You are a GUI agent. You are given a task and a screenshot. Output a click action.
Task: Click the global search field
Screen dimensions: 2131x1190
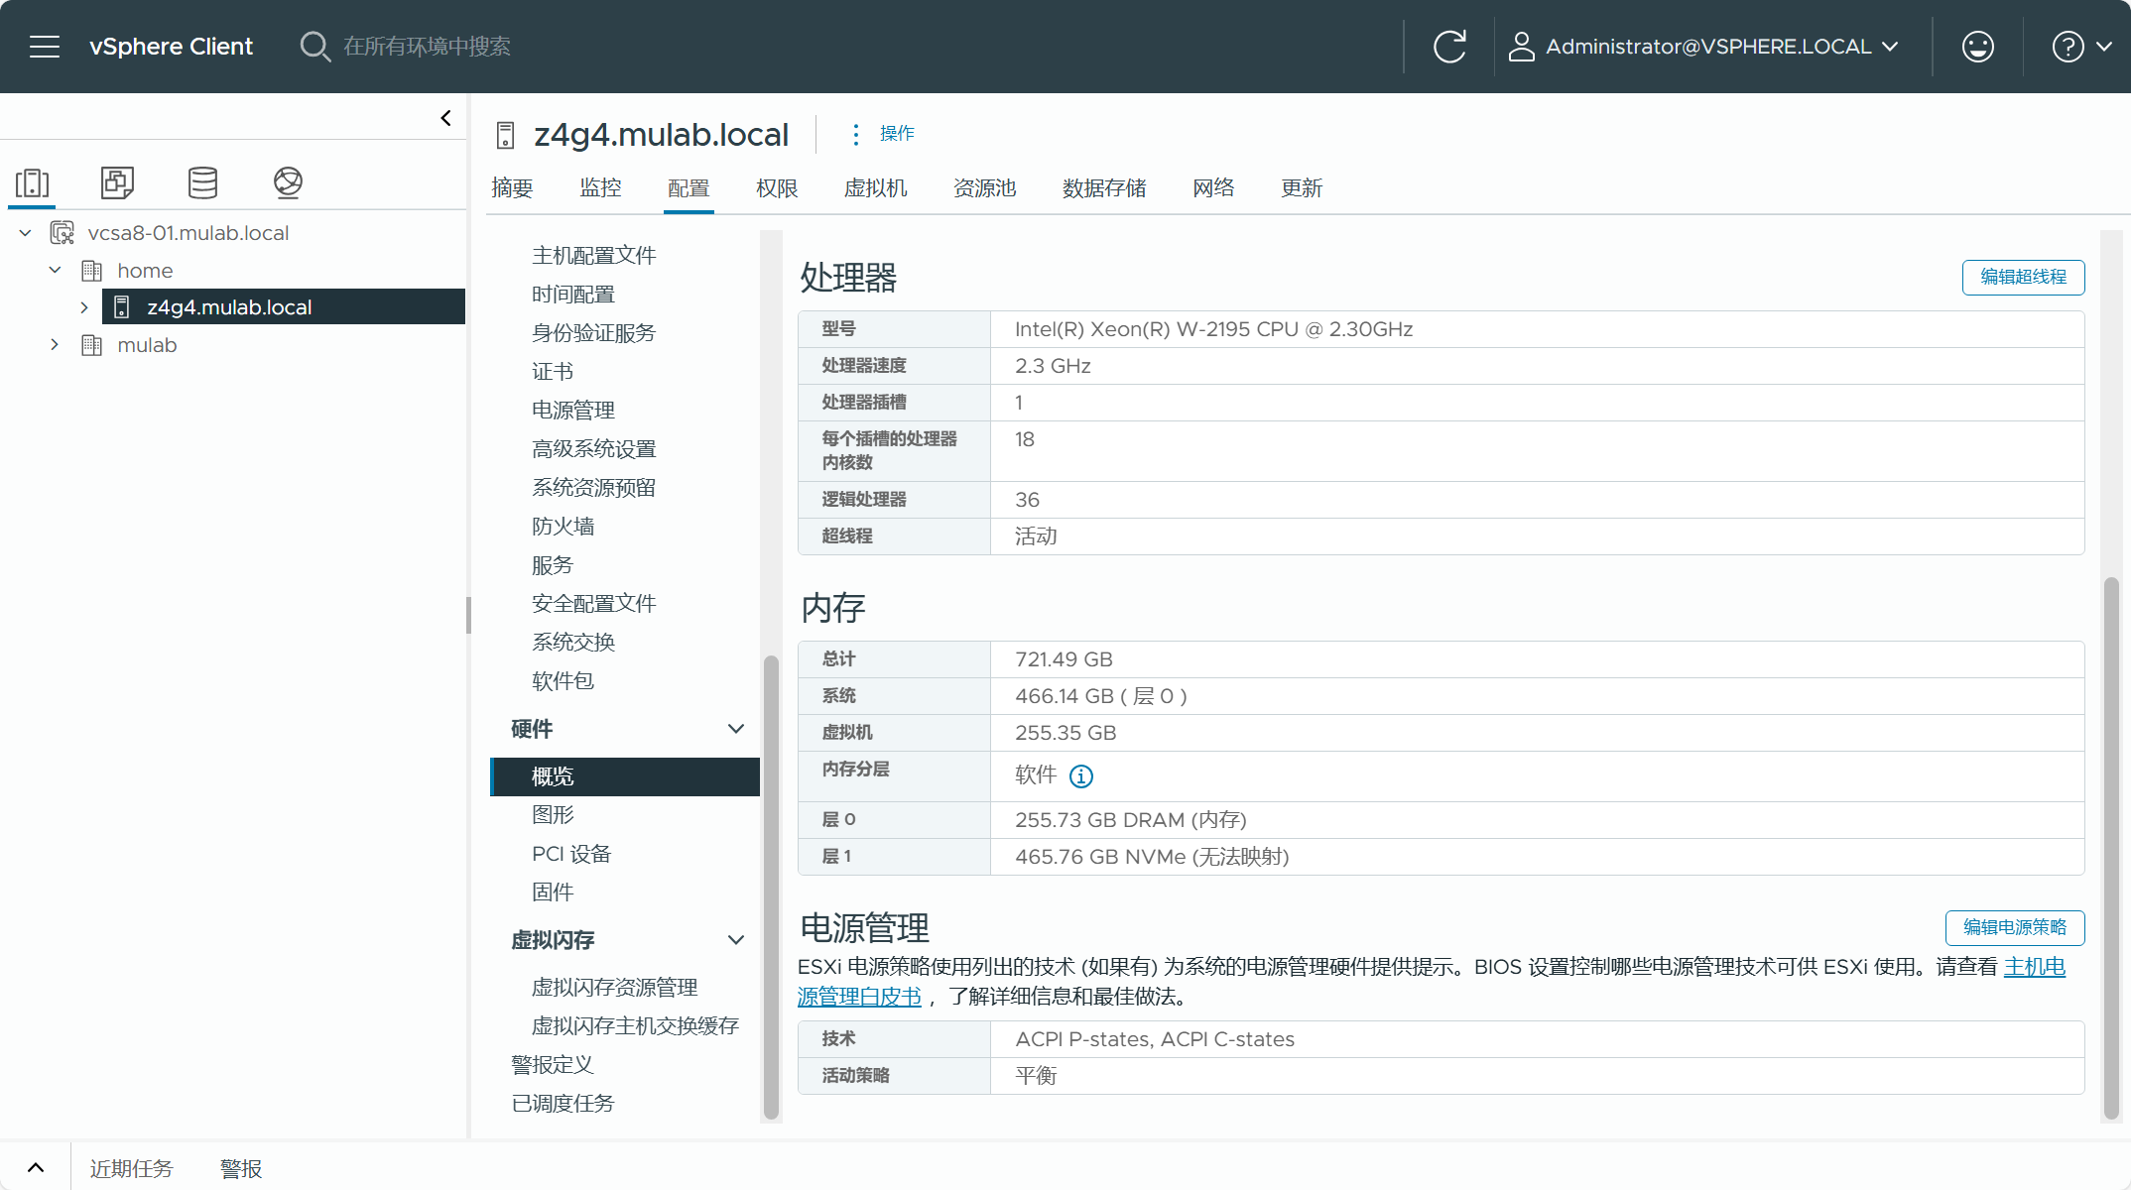[x=427, y=47]
